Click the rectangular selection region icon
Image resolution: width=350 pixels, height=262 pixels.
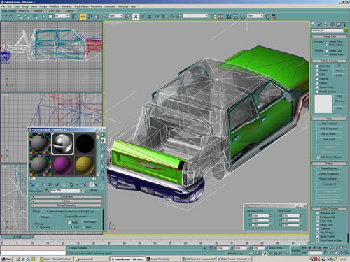click(x=50, y=17)
